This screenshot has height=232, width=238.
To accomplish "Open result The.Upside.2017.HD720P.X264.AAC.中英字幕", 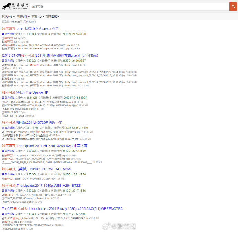I will pyautogui.click(x=44, y=146).
